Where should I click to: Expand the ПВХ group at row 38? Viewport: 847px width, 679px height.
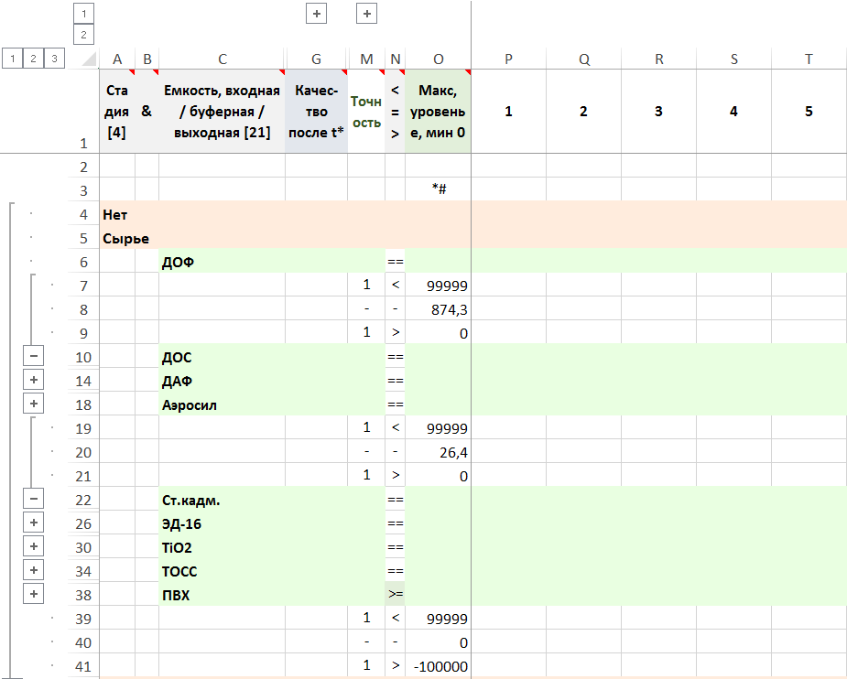33,594
